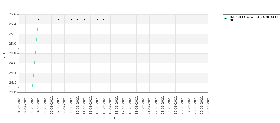Click the 25.6 y-axis label
This screenshot has height=123, width=280.
(13, 14)
